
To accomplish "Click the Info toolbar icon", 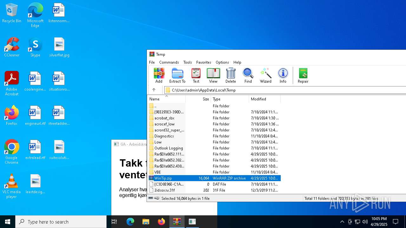I will coord(283,75).
